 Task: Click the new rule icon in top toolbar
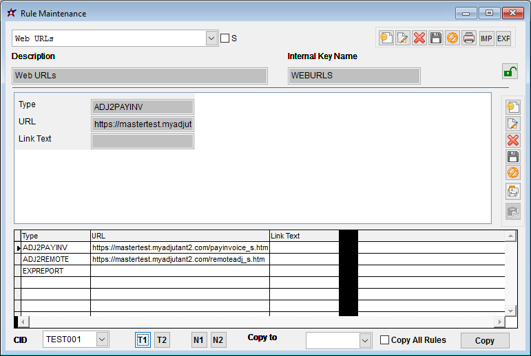[386, 38]
